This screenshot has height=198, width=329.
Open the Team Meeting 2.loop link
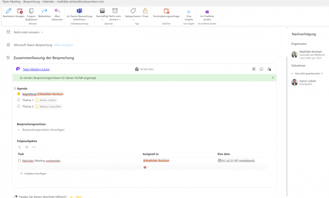[36, 69]
